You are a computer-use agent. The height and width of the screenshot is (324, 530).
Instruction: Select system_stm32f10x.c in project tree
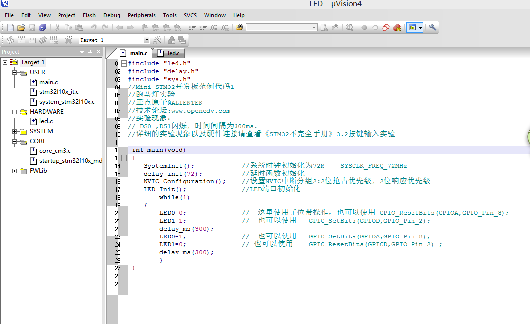pyautogui.click(x=67, y=102)
